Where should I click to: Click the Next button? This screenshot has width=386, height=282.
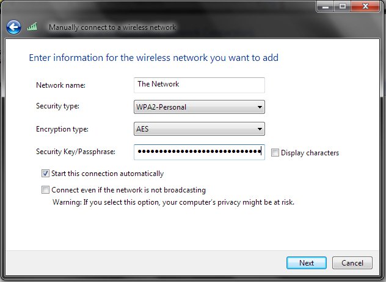coord(307,263)
